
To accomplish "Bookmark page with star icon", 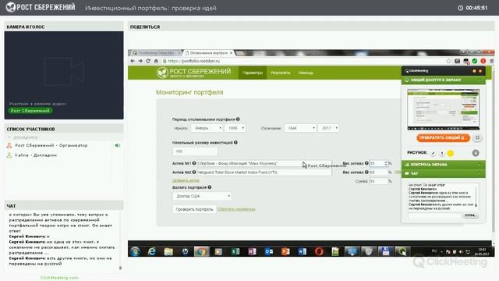I will pyautogui.click(x=449, y=61).
